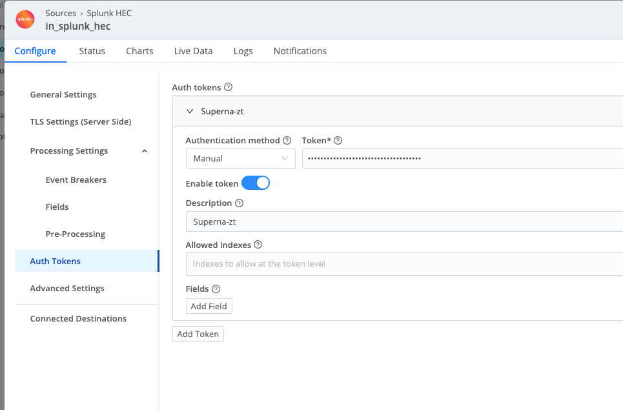Click help icon beside Fields label
This screenshot has height=410, width=623.
(216, 289)
